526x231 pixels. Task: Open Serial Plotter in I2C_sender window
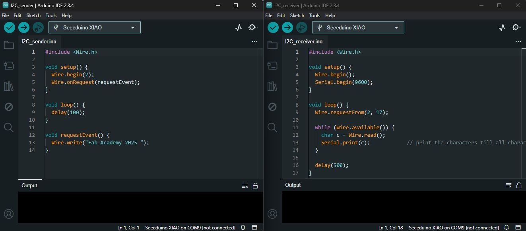239,27
